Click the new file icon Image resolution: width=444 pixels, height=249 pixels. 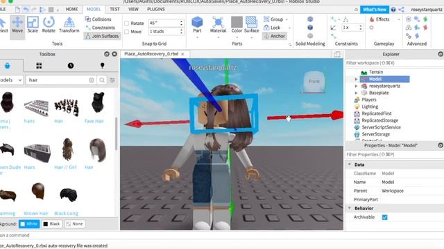17,10
